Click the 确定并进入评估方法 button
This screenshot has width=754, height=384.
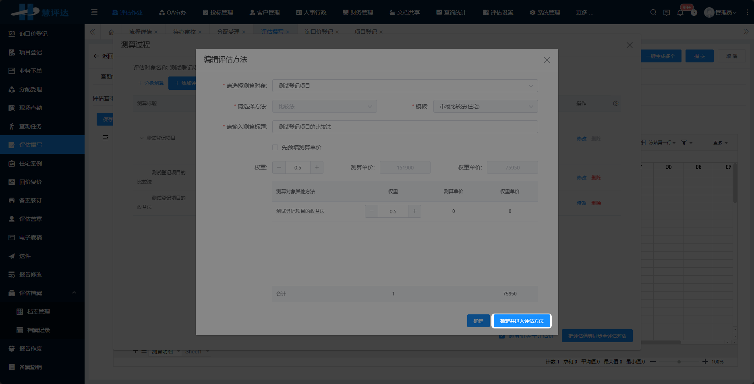point(522,321)
